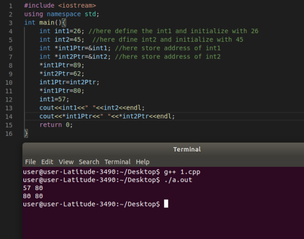Click './a.out' command in terminal
The width and height of the screenshot is (304, 239).
[178, 180]
